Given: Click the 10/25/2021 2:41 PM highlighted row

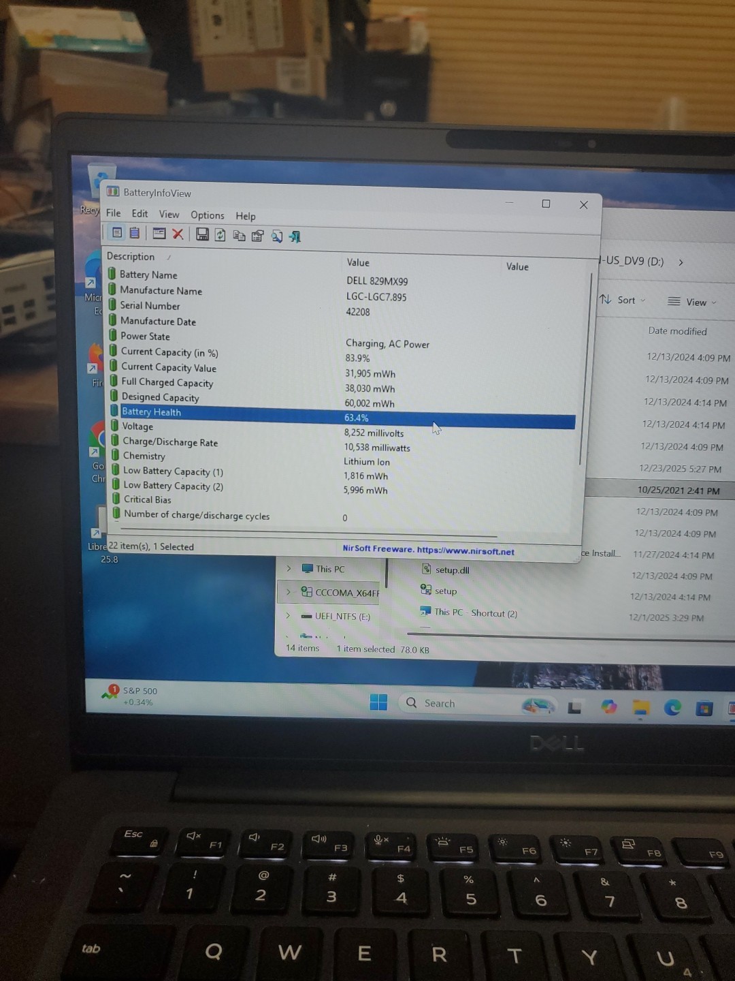Looking at the screenshot, I should (660, 490).
